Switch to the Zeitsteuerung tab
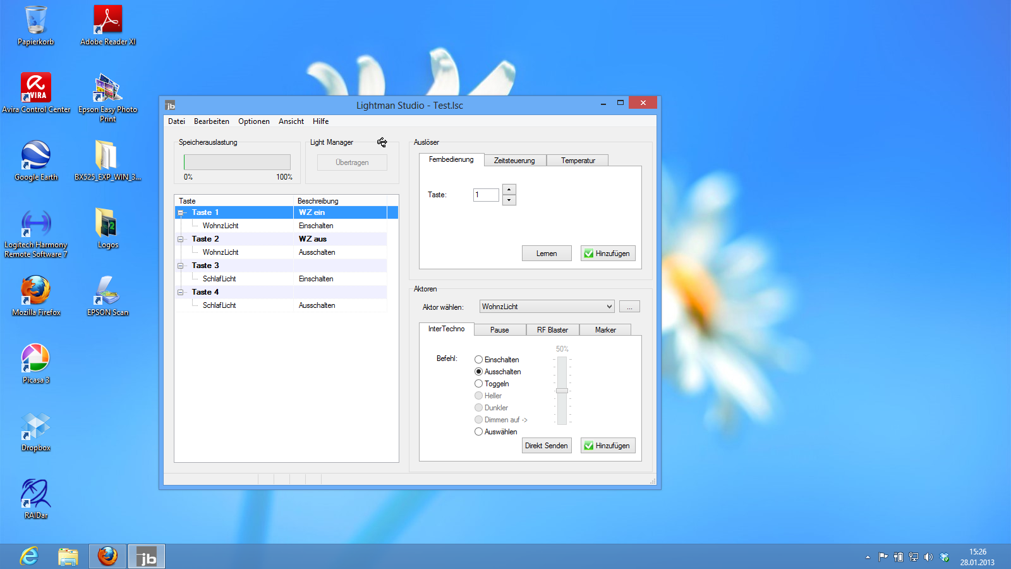This screenshot has width=1011, height=569. 514,161
